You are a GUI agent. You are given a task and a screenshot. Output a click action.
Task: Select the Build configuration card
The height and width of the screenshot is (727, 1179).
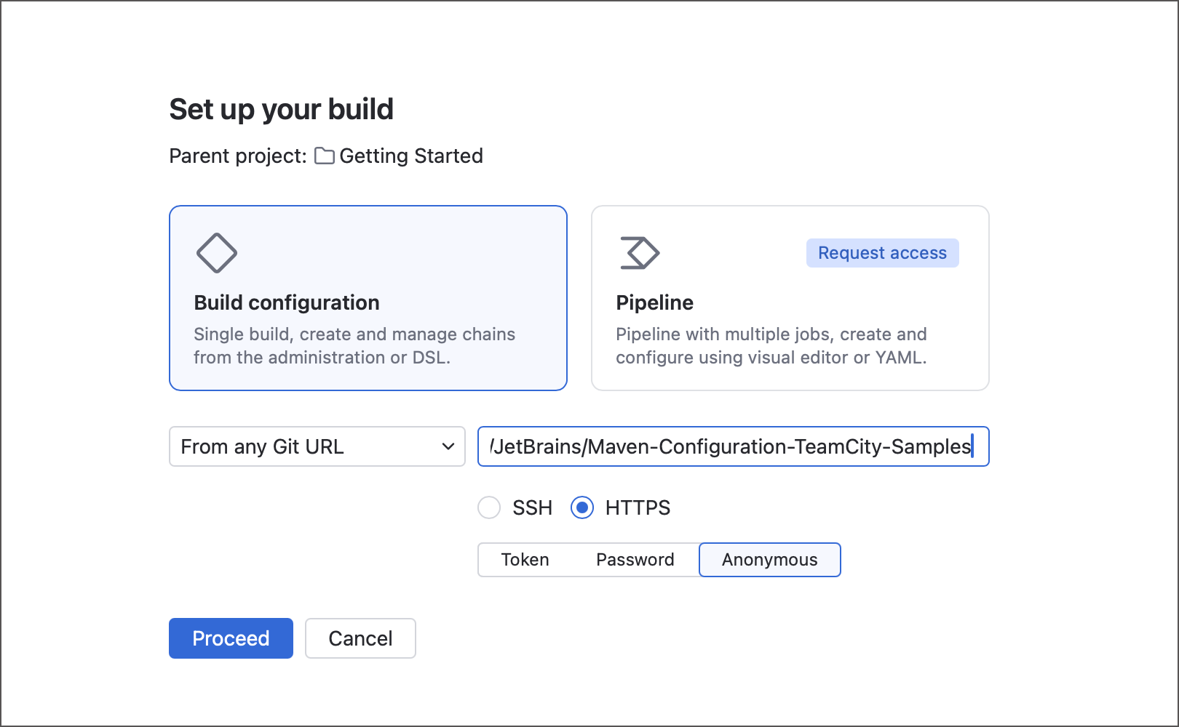click(x=368, y=298)
